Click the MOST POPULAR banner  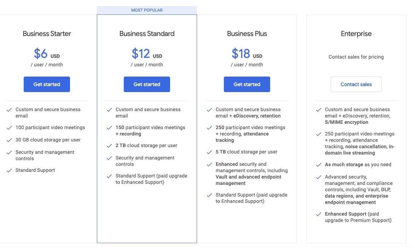[147, 10]
